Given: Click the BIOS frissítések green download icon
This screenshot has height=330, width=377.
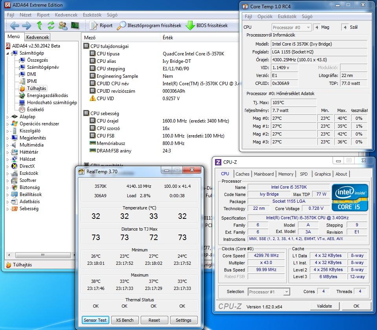Looking at the screenshot, I should (190, 26).
